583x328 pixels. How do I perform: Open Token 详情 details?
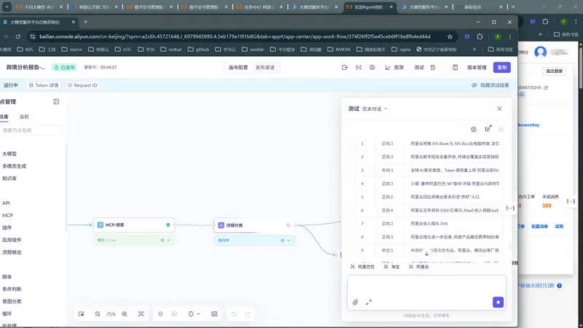[44, 85]
